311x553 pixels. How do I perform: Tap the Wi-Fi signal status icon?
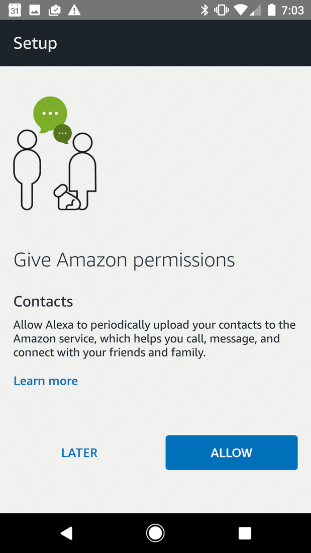[241, 10]
